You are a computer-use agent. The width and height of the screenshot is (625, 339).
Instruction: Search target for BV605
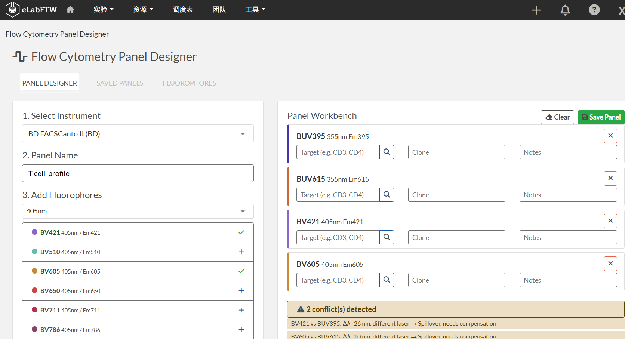pyautogui.click(x=387, y=280)
